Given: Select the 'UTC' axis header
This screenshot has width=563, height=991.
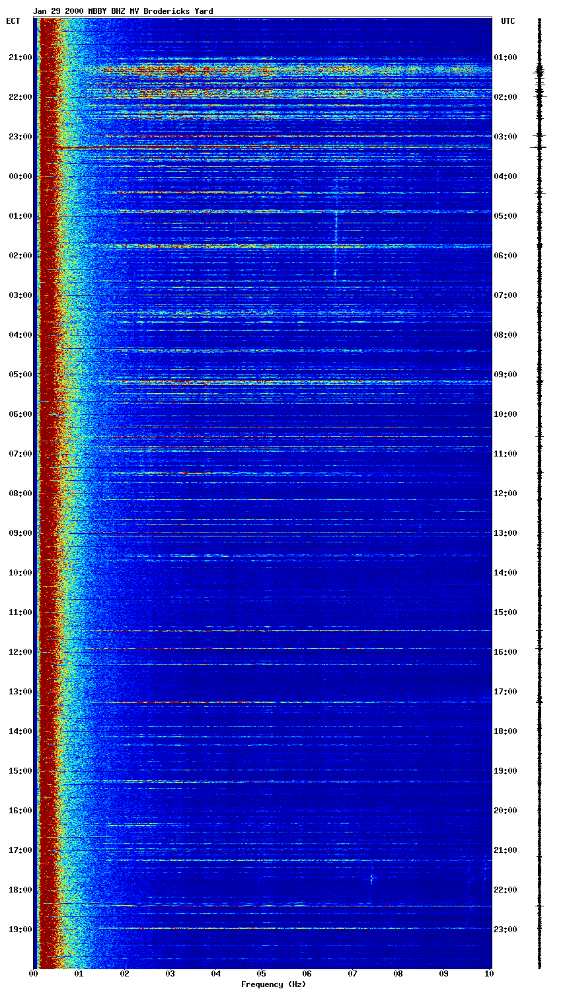Looking at the screenshot, I should [507, 21].
